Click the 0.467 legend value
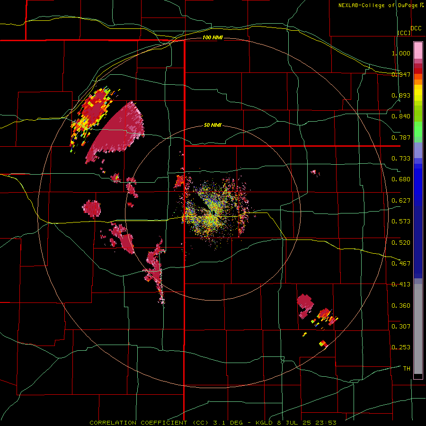The height and width of the screenshot is (426, 426). click(401, 264)
